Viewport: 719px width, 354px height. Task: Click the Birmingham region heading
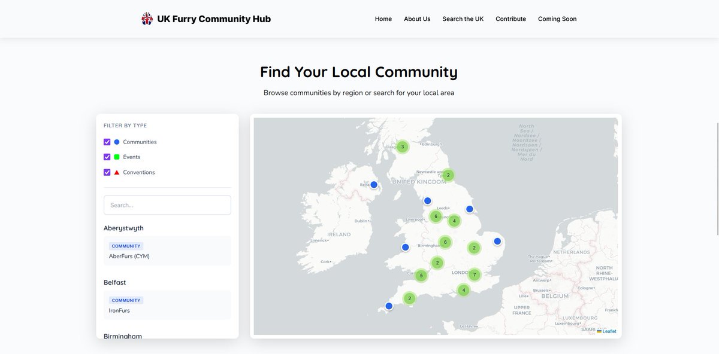click(123, 336)
